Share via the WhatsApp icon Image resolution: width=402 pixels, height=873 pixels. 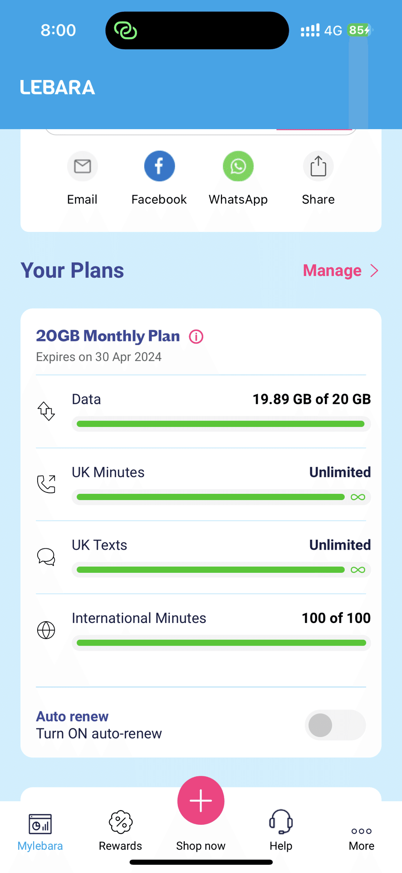pyautogui.click(x=238, y=166)
